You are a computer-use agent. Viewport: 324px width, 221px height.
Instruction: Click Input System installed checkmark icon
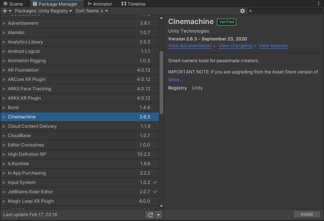tap(155, 182)
